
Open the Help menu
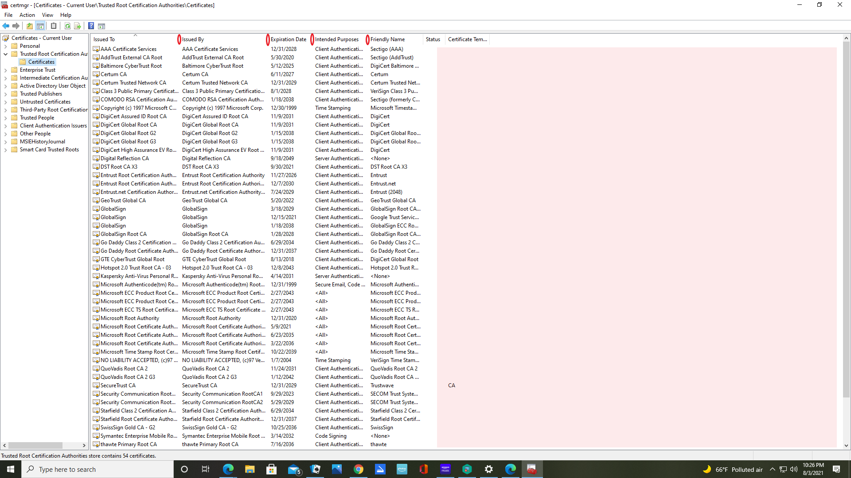point(66,15)
